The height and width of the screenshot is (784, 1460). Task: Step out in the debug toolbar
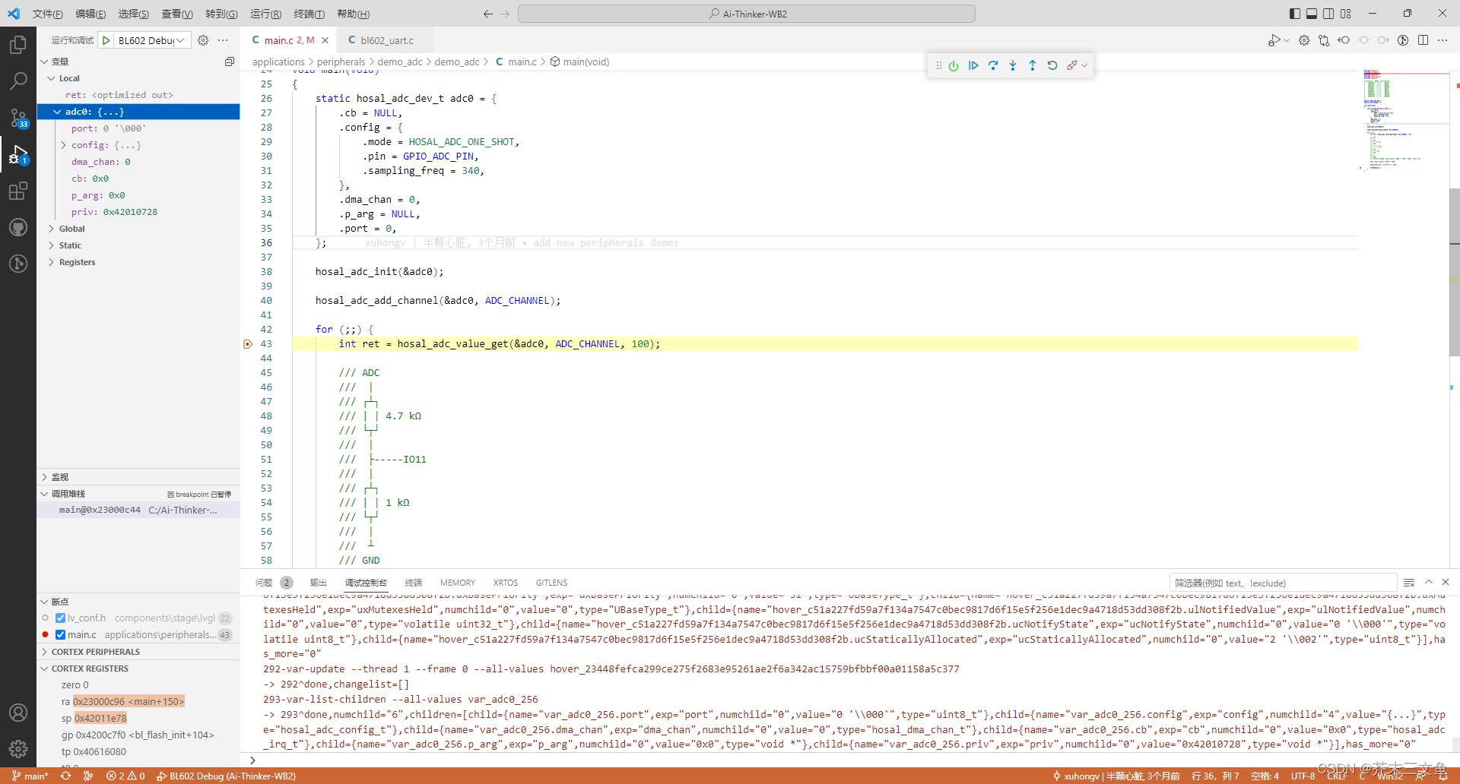tap(1033, 65)
